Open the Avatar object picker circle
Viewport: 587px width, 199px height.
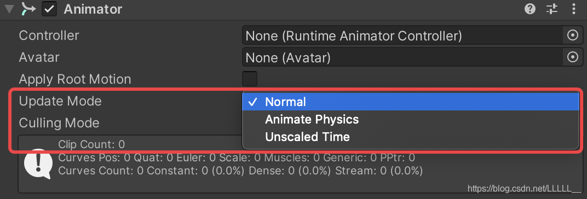[572, 57]
